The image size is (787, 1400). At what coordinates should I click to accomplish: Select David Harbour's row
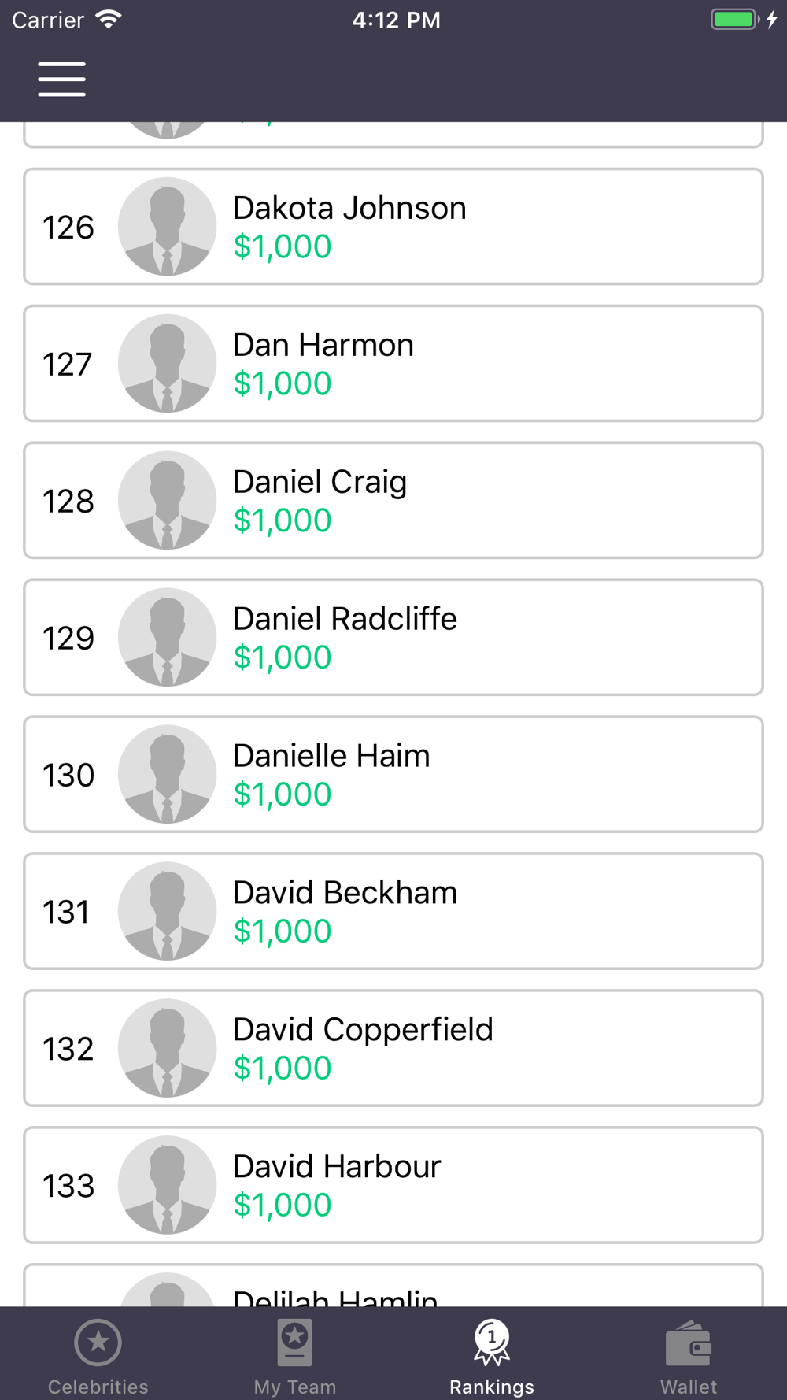coord(393,1186)
